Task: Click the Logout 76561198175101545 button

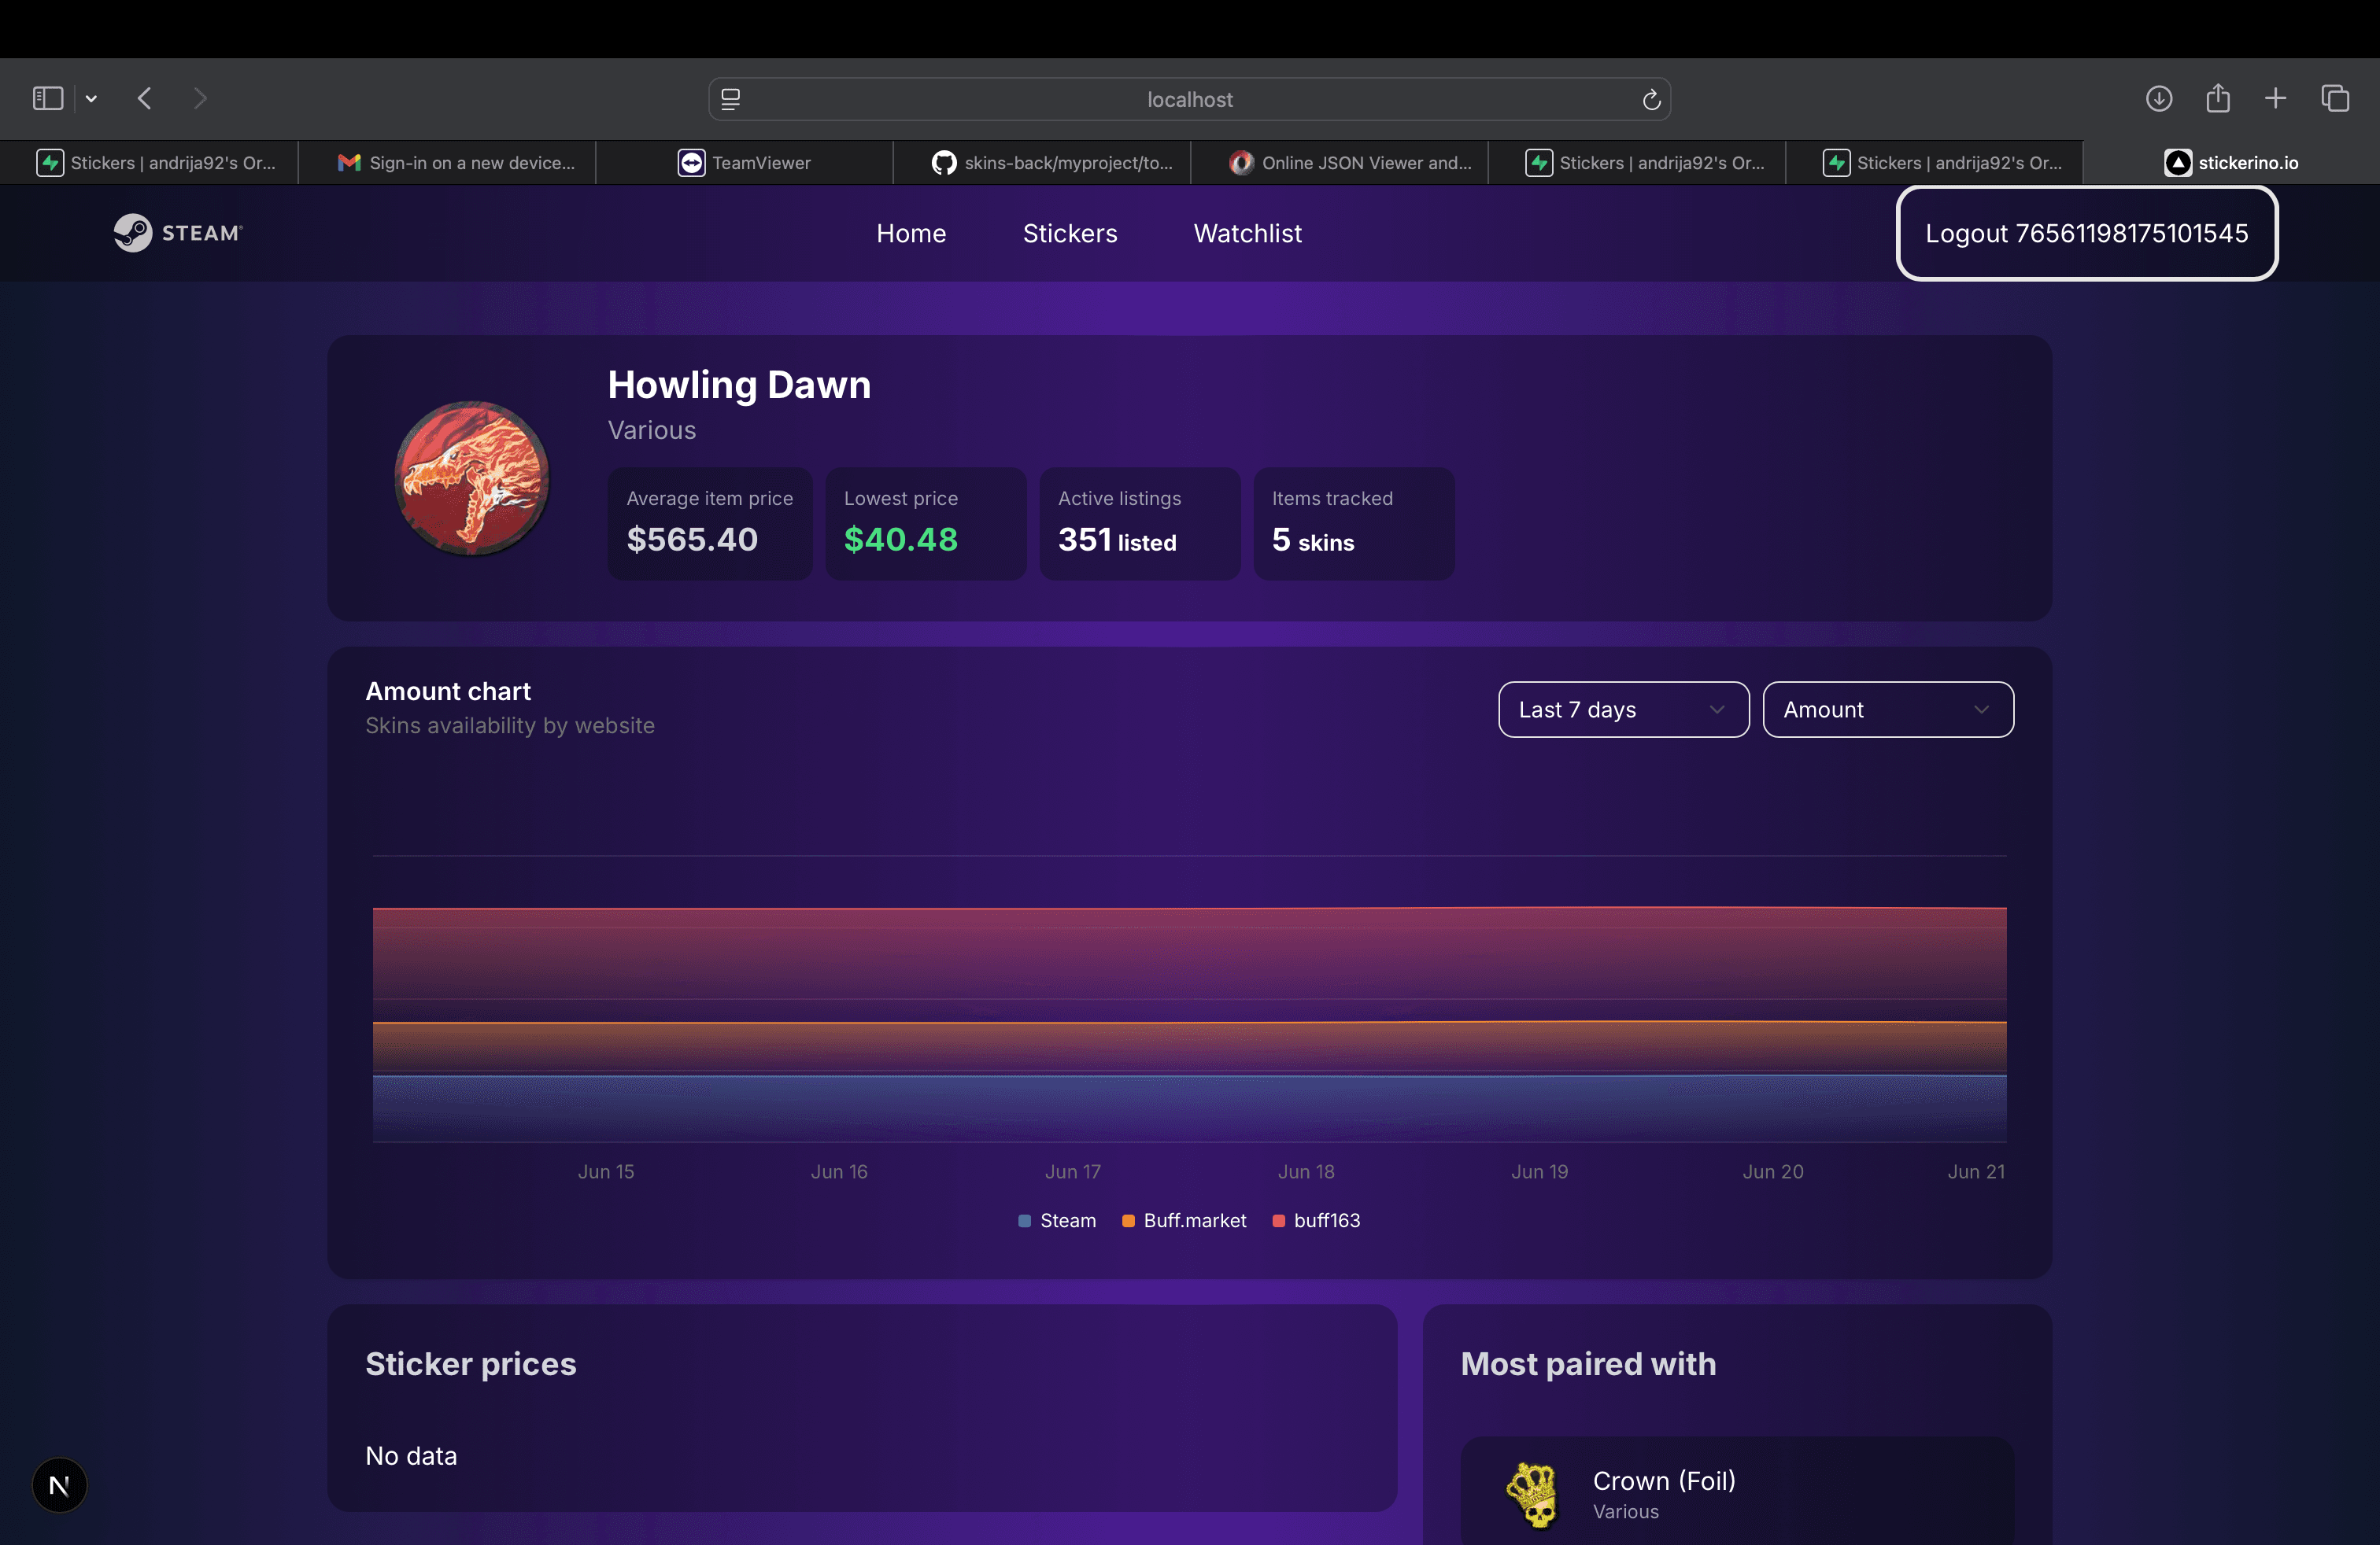Action: (2087, 233)
